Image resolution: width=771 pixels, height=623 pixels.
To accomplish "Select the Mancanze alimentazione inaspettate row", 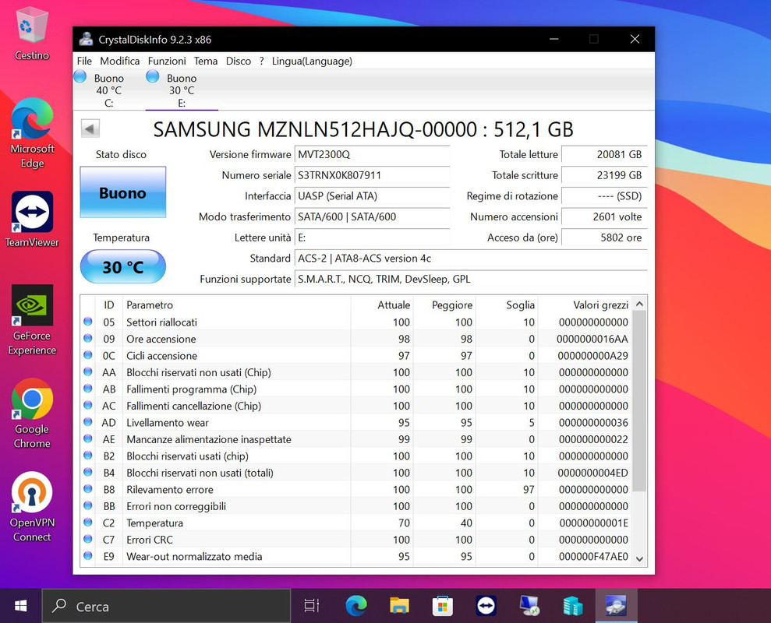I will coord(356,438).
